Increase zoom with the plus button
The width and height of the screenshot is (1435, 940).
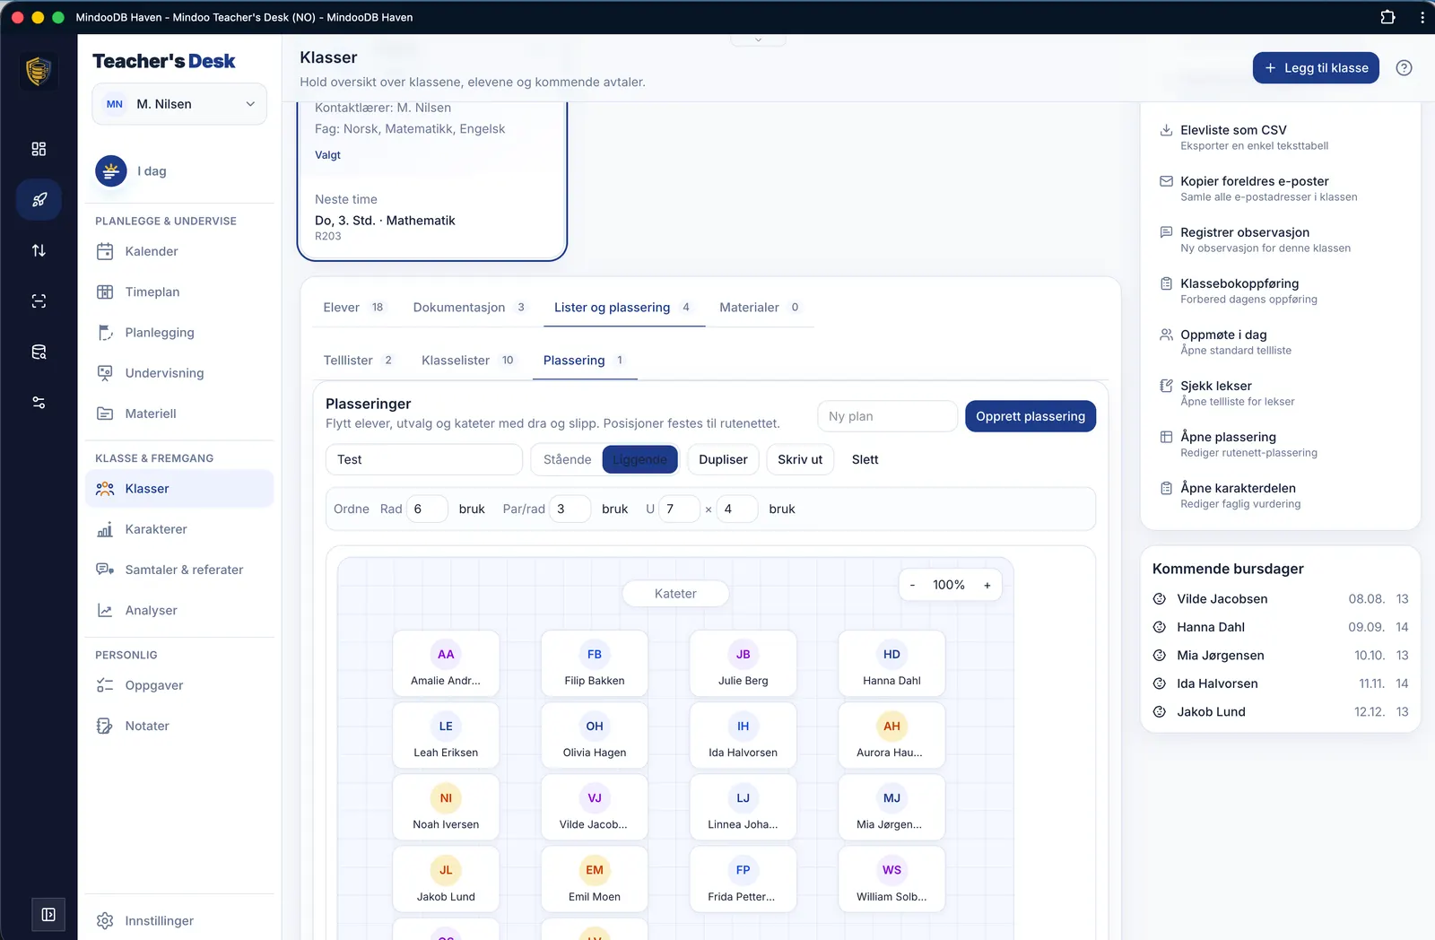pyautogui.click(x=987, y=586)
